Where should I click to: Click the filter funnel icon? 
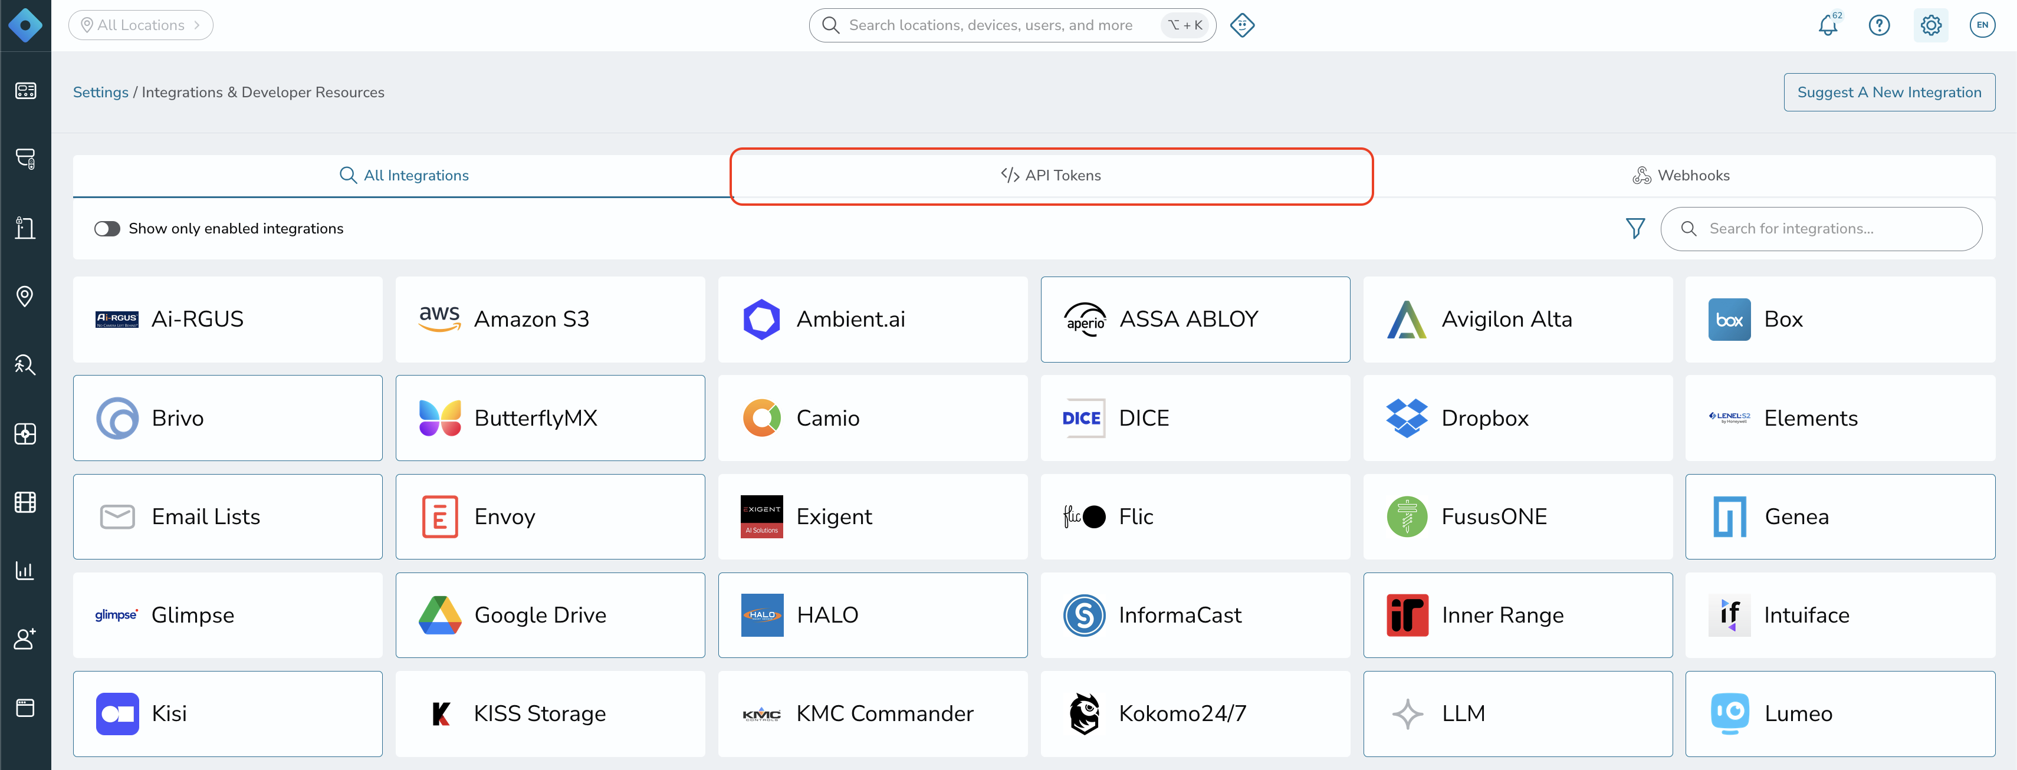coord(1635,229)
